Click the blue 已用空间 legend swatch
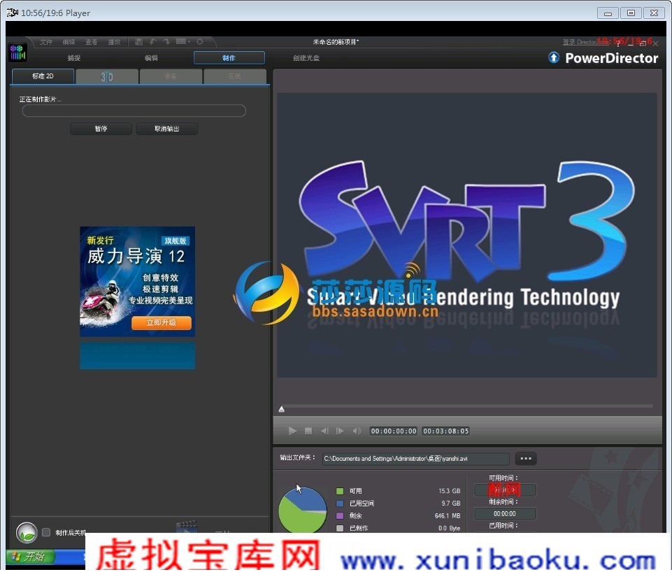 (340, 503)
